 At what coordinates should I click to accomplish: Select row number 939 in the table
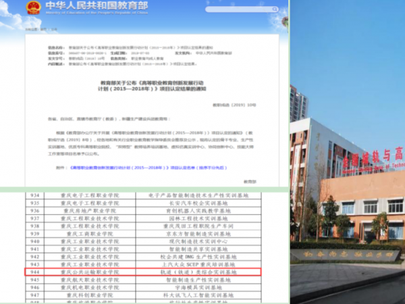[x=35, y=234]
